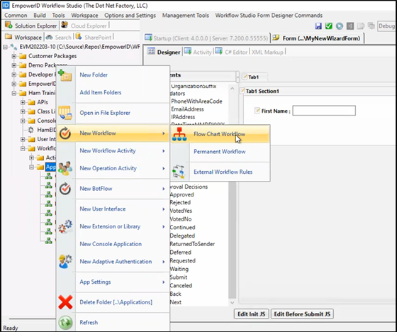Image resolution: width=397 pixels, height=332 pixels.
Task: Click the save icon in the toolbar
Action: [318, 26]
